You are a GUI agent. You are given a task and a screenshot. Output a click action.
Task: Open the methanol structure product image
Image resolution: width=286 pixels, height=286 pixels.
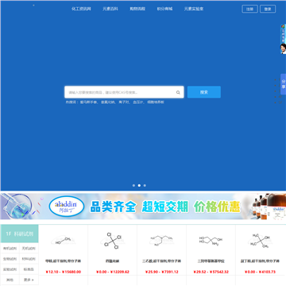point(63,241)
